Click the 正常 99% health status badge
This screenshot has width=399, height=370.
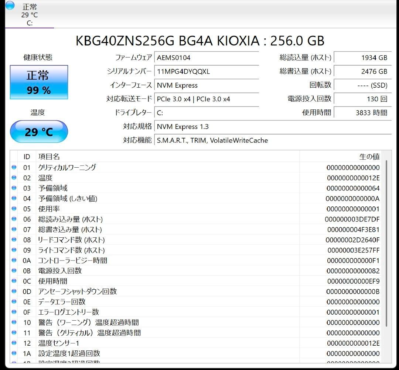pos(39,82)
